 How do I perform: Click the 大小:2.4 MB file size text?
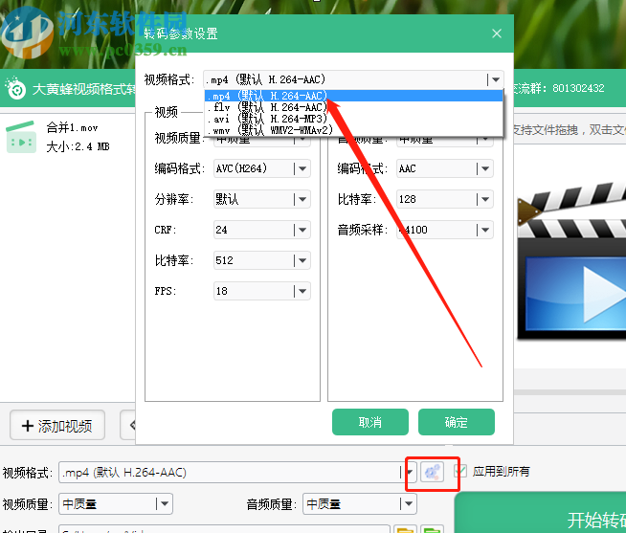78,147
